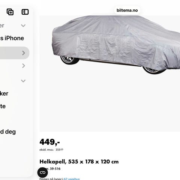Open the 'd deg' sidebar item
The width and height of the screenshot is (180, 180).
point(8,132)
